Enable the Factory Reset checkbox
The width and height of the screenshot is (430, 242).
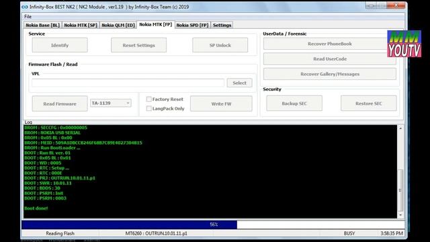tap(149, 99)
